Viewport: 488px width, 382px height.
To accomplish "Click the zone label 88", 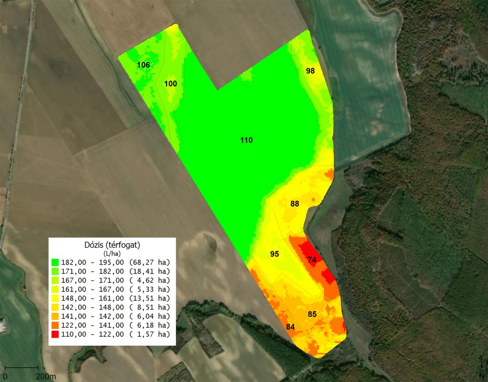I will [x=295, y=204].
